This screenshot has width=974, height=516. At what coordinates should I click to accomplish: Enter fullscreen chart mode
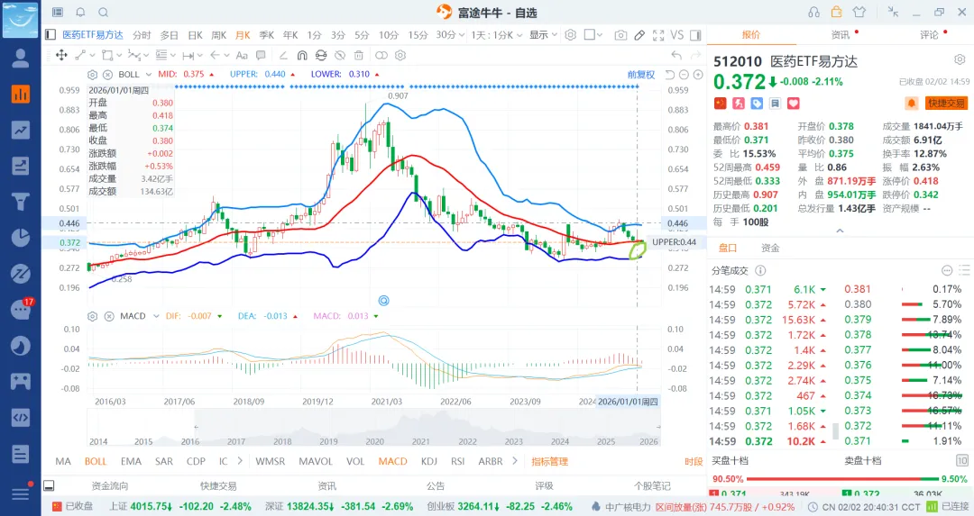click(658, 35)
